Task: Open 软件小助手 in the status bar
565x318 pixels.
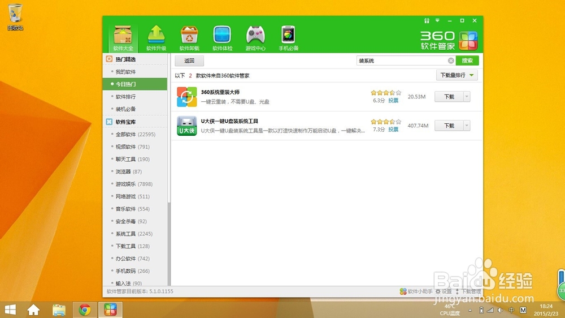Action: click(416, 291)
